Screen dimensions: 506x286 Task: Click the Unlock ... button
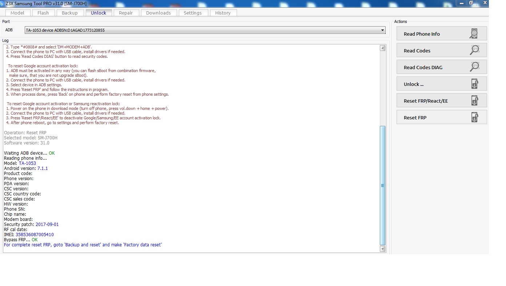tap(442, 84)
